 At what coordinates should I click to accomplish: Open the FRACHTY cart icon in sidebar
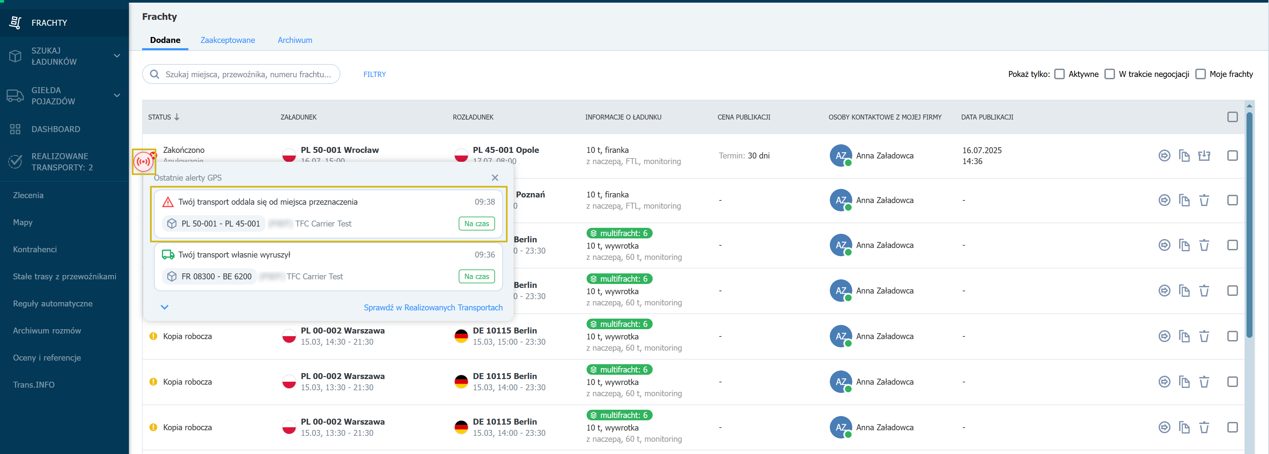point(15,23)
